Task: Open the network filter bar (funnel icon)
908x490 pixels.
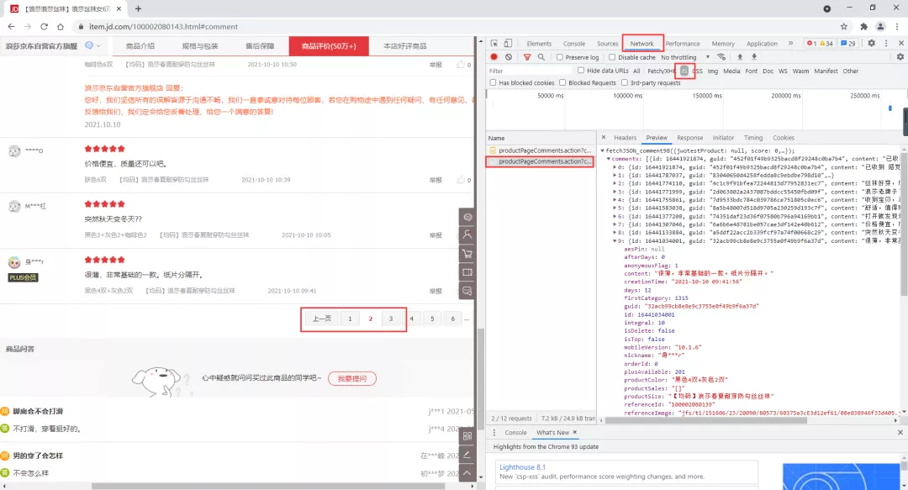Action: point(525,57)
